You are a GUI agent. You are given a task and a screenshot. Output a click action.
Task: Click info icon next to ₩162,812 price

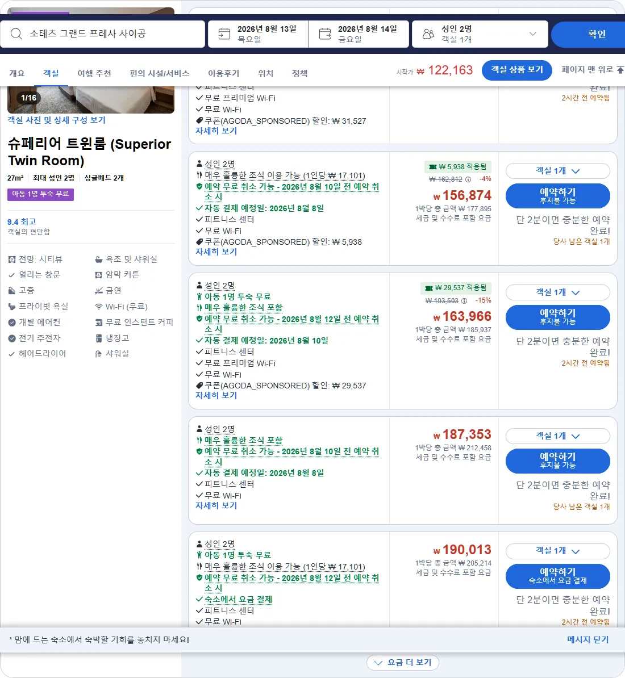(468, 179)
